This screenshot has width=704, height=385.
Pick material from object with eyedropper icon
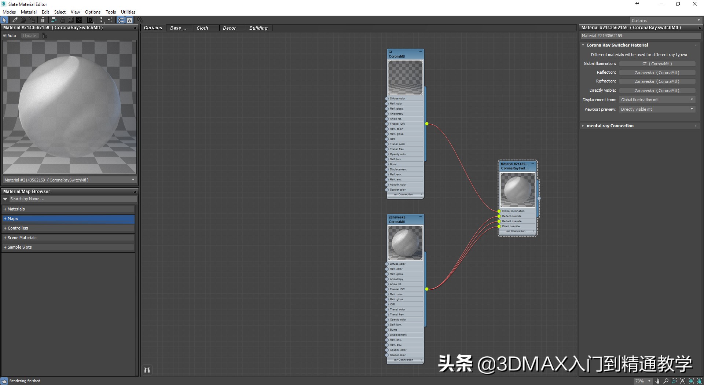pyautogui.click(x=15, y=20)
